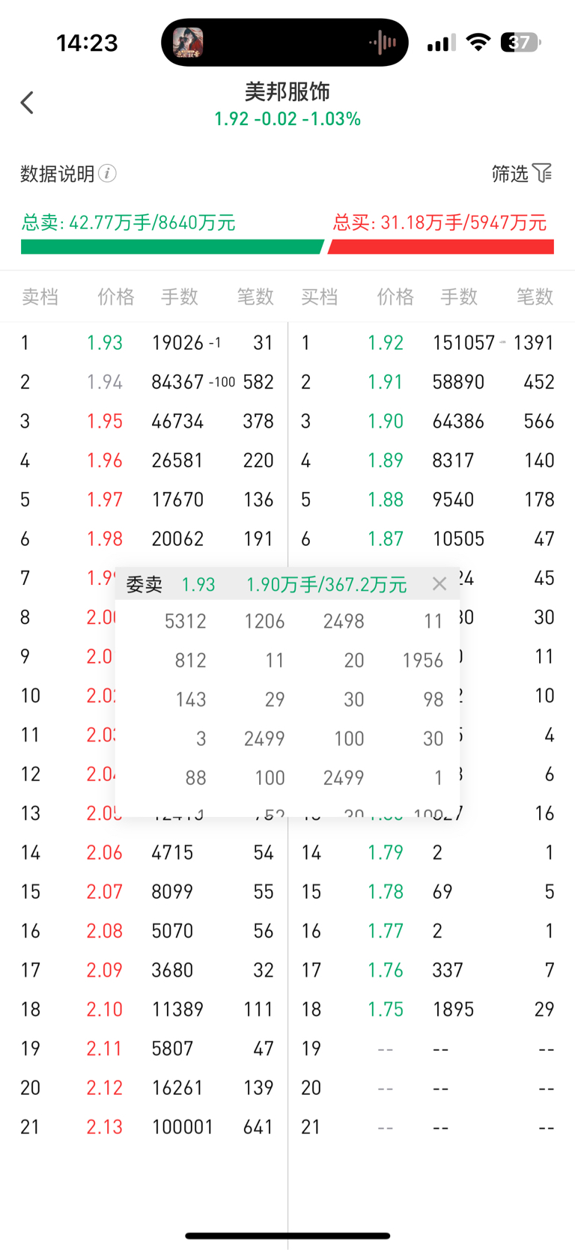The width and height of the screenshot is (575, 1250).
Task: Tap popup order quantity 5312
Action: [186, 621]
